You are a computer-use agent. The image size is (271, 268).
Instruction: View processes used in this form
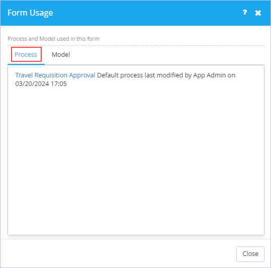point(26,55)
